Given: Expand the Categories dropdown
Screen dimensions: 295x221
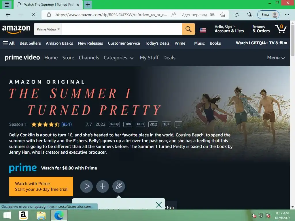Looking at the screenshot, I should coord(118,58).
